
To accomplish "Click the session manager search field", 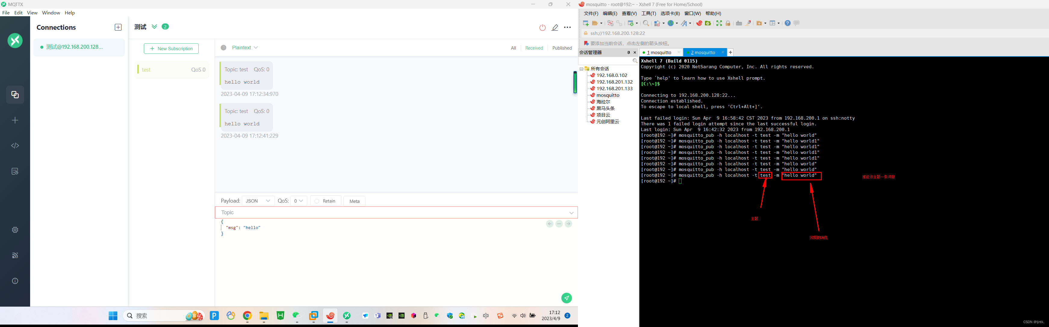I will (x=608, y=61).
